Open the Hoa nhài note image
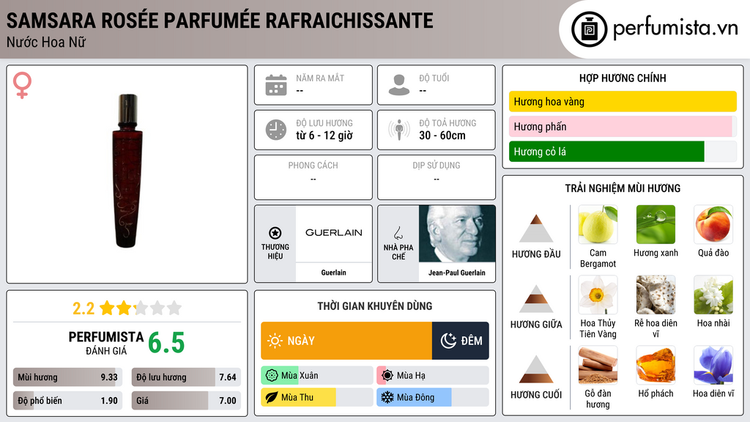 coord(713,295)
